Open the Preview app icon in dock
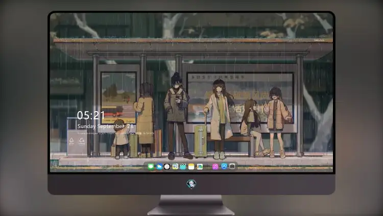This screenshot has height=216, width=383. [175, 166]
